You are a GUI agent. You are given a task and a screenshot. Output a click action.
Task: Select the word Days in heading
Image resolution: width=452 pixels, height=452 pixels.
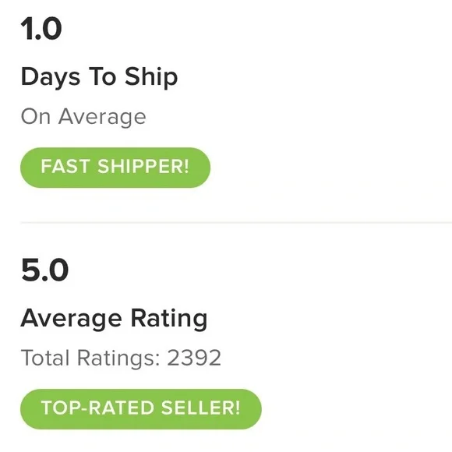coord(51,77)
